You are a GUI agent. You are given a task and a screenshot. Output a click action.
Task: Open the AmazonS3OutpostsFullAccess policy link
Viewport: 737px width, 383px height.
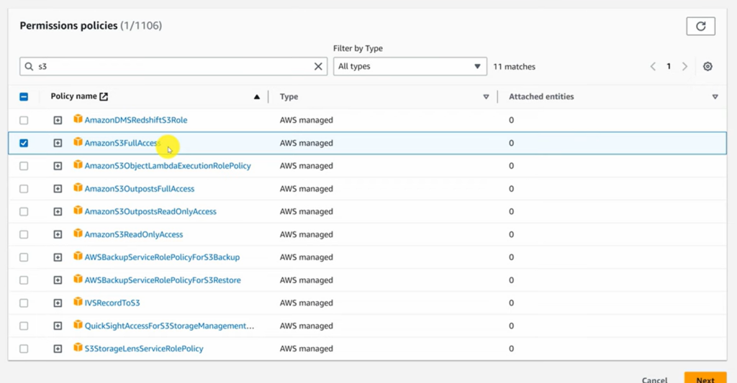coord(139,189)
